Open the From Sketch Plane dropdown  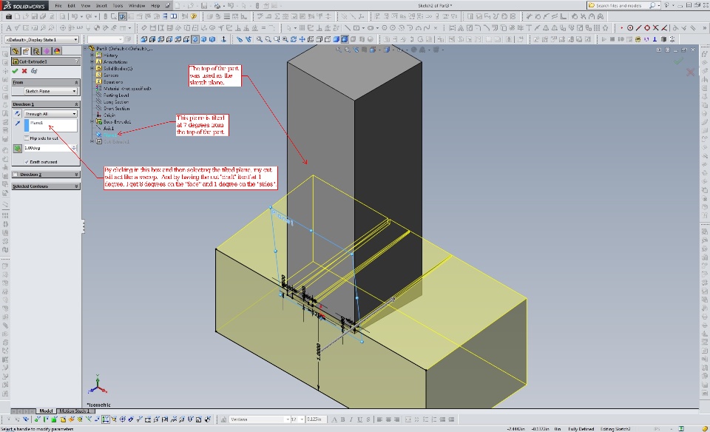click(x=51, y=91)
